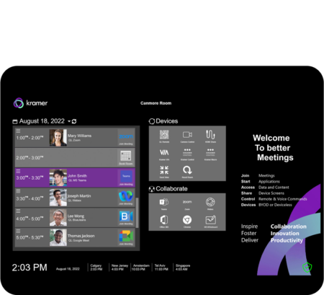The image size is (324, 295).
Task: Expand Lee Wong meeting hamburger menu
Action: [18, 211]
